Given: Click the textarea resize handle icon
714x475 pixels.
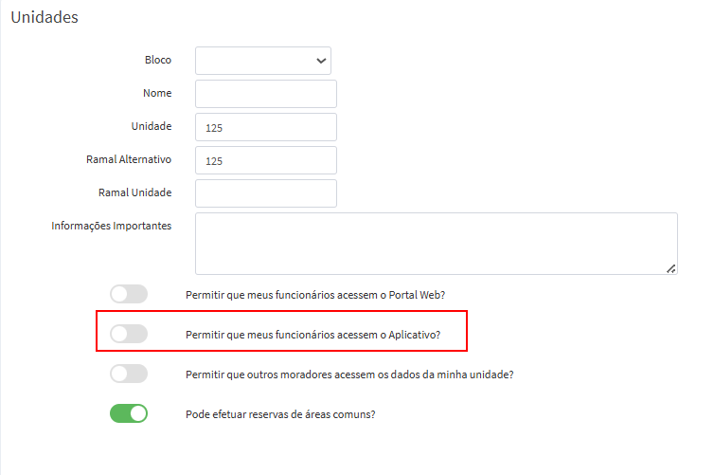Looking at the screenshot, I should pyautogui.click(x=670, y=268).
